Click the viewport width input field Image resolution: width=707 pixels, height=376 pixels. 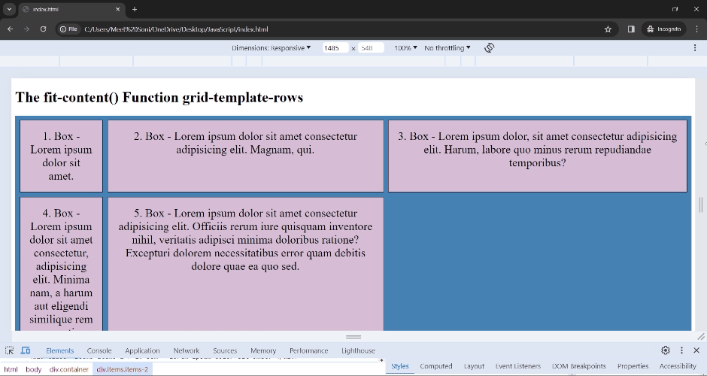click(x=335, y=47)
